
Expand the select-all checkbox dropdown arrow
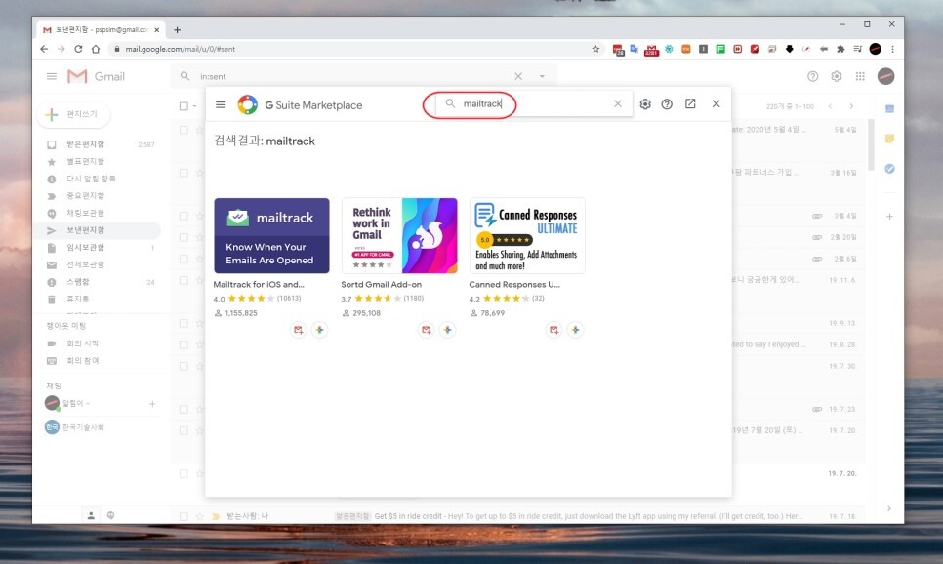[194, 106]
